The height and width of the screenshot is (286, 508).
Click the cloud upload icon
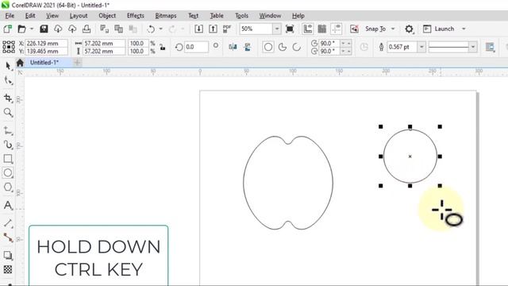pyautogui.click(x=72, y=29)
